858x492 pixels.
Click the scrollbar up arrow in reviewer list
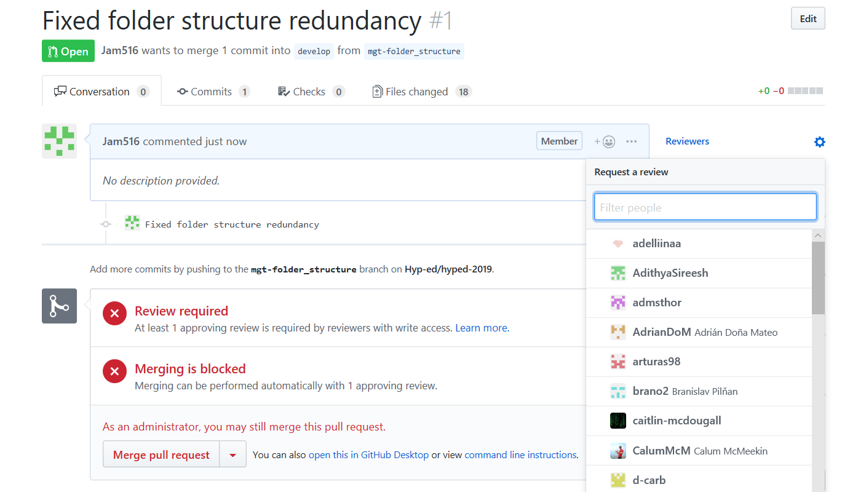[818, 236]
